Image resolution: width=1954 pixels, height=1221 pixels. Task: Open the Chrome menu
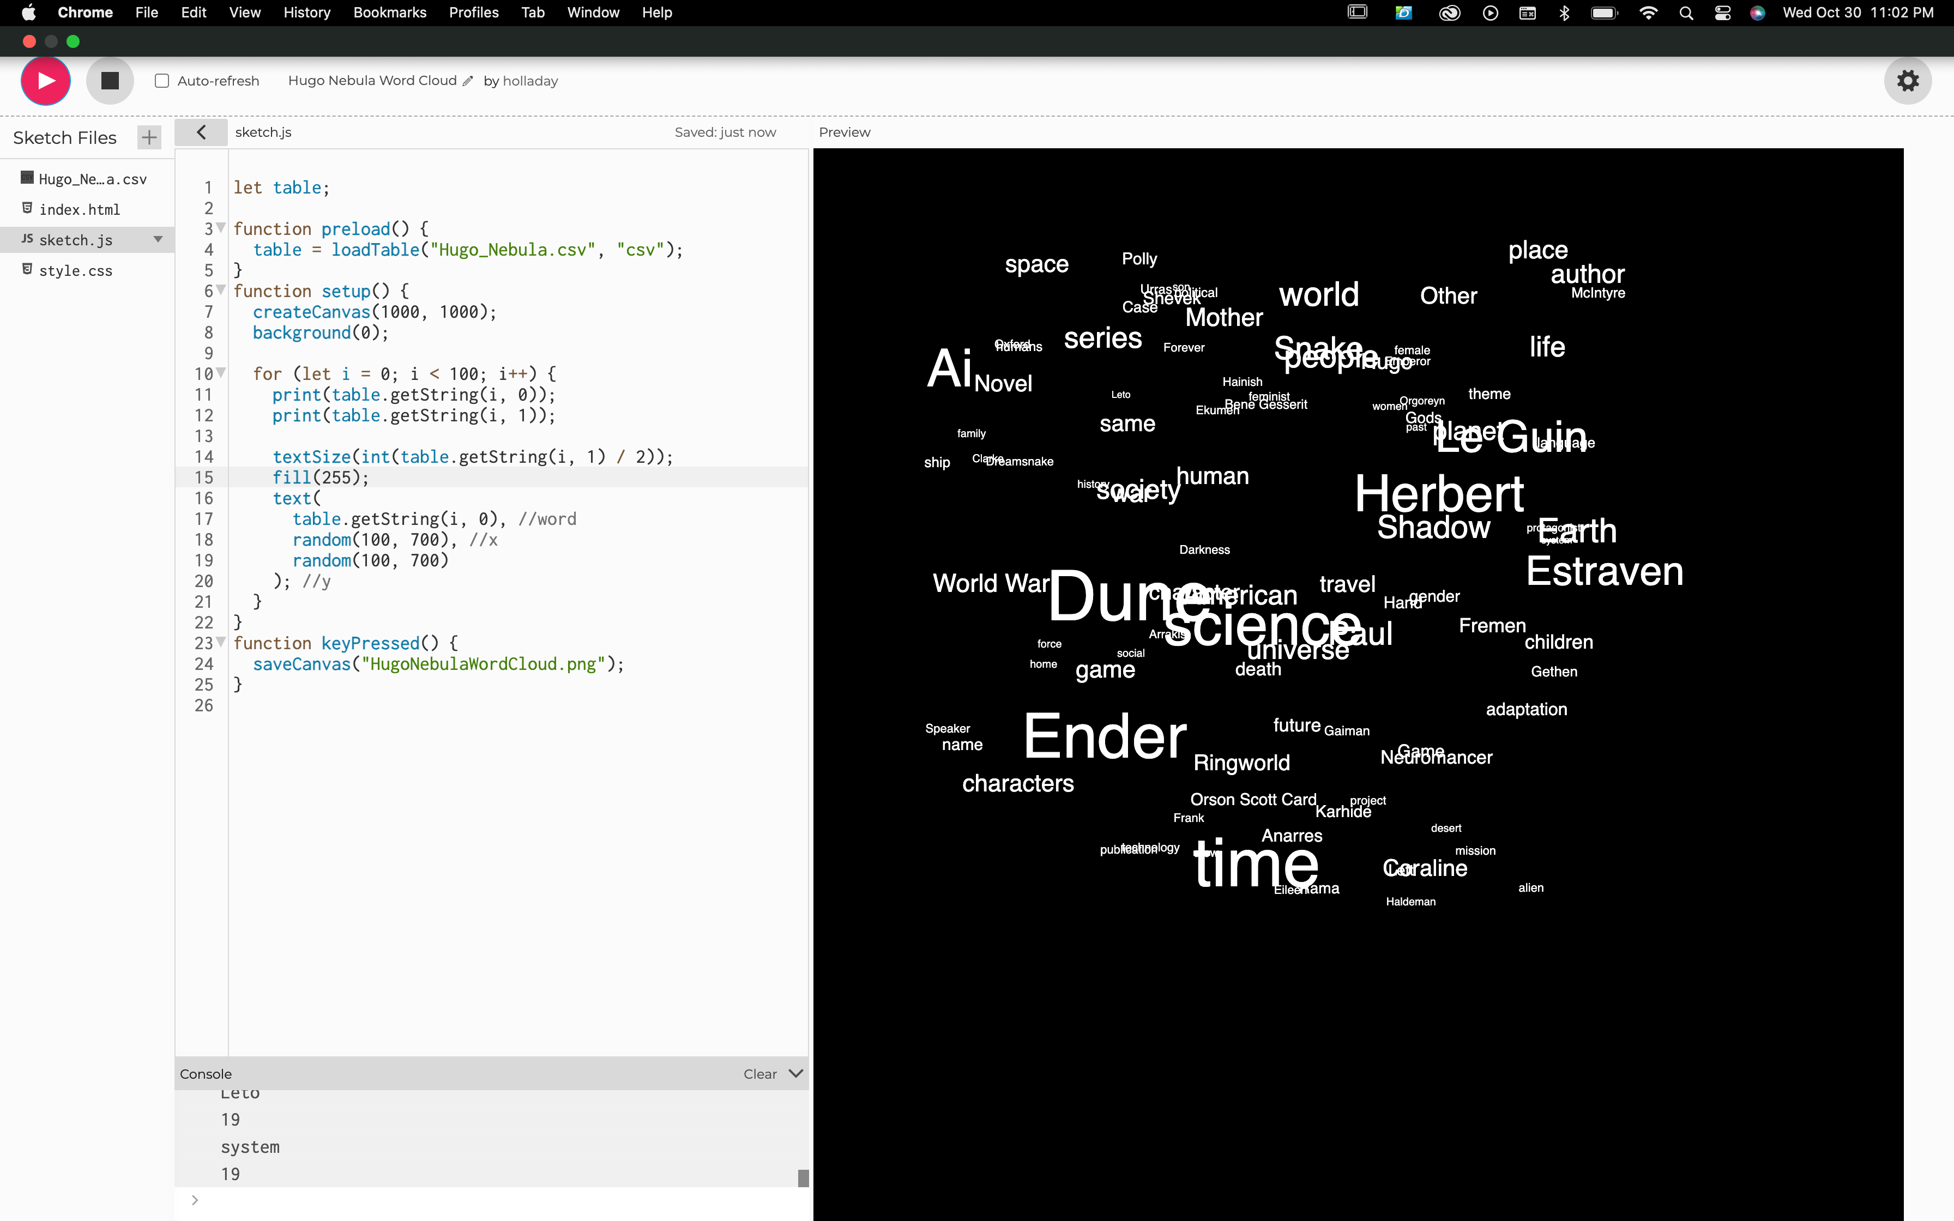tap(85, 13)
